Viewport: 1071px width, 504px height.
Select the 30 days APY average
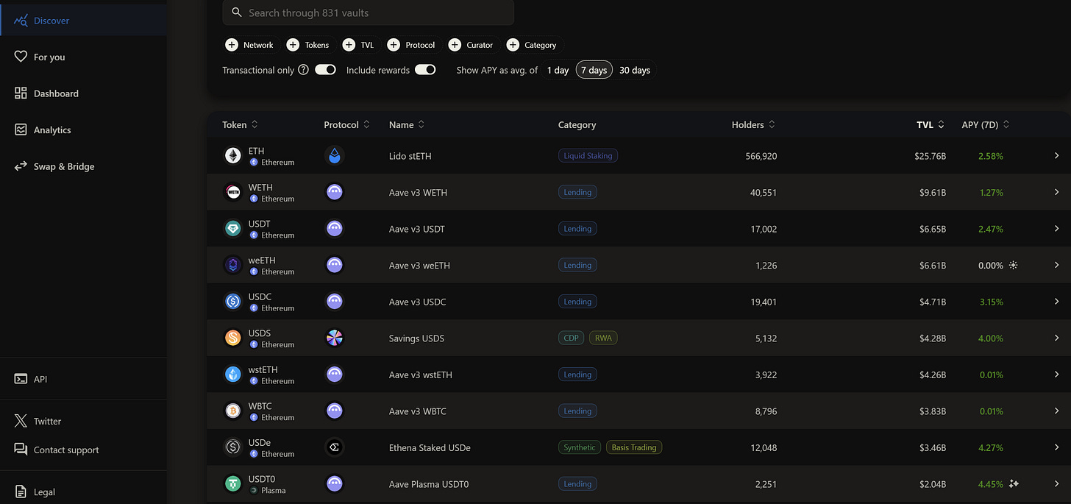click(x=634, y=71)
